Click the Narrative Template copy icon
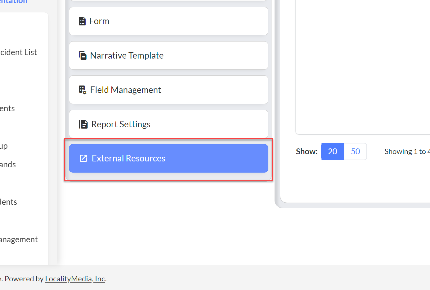Screen dimensions: 430x290 [83, 55]
